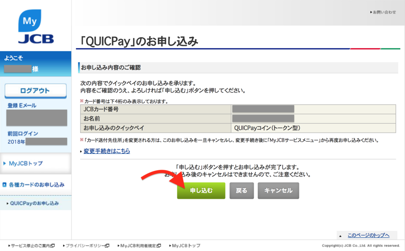The height and width of the screenshot is (251, 405).
Task: Click the Copyright JCB Co., Ltd. footer text
Action: point(361,245)
